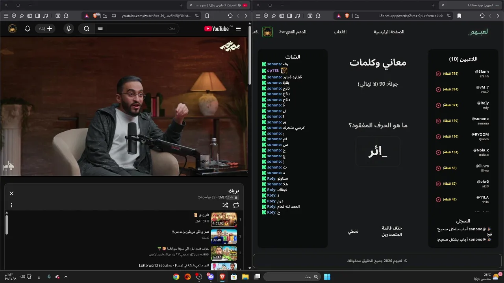Viewport: 504px width, 283px height.
Task: Open Brave menu in YouTube window
Action: point(6,16)
